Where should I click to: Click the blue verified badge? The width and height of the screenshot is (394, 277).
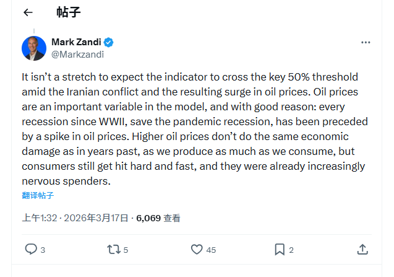tap(108, 42)
